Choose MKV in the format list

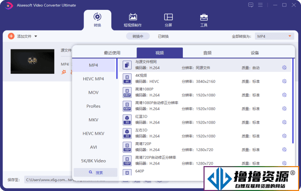[x=93, y=120]
